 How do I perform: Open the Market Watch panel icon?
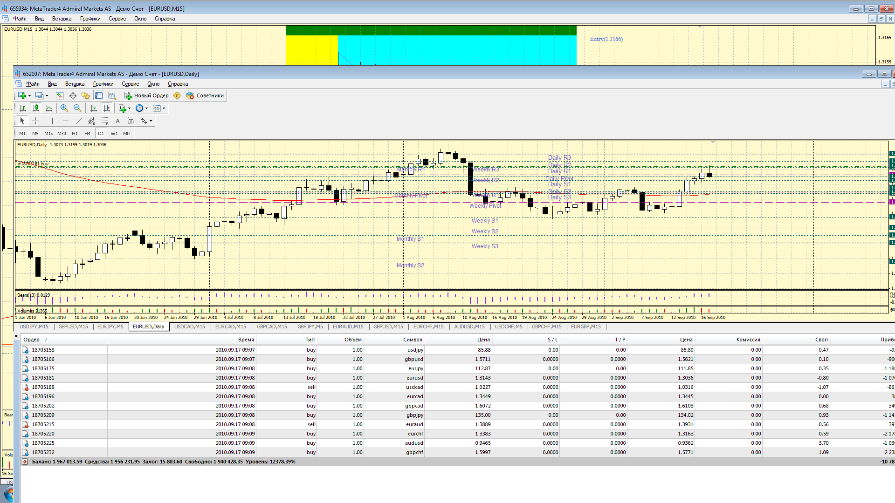[60, 95]
